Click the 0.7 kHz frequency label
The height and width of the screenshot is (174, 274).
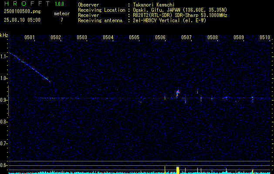click(x=3, y=144)
